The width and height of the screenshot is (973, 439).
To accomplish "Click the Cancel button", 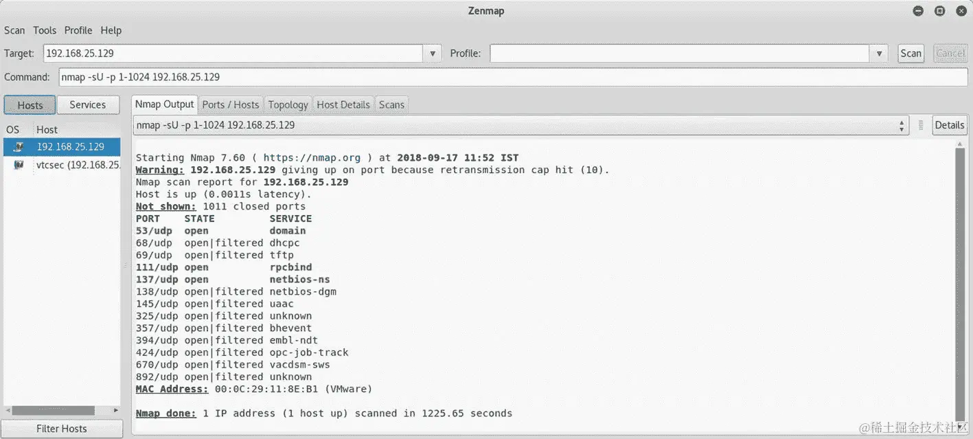I will [x=950, y=53].
